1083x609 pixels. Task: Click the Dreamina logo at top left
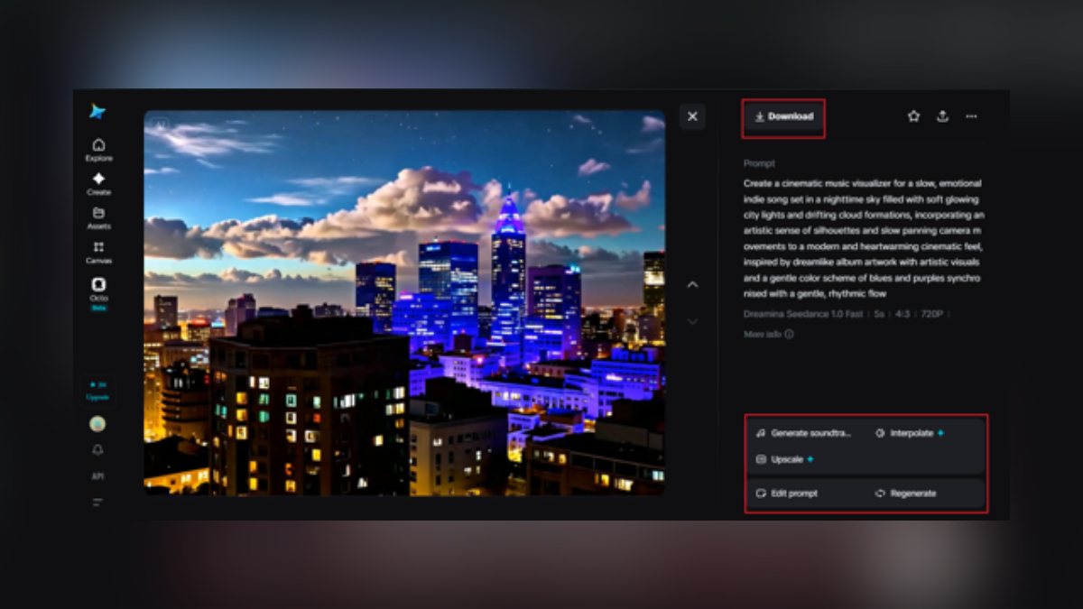97,111
